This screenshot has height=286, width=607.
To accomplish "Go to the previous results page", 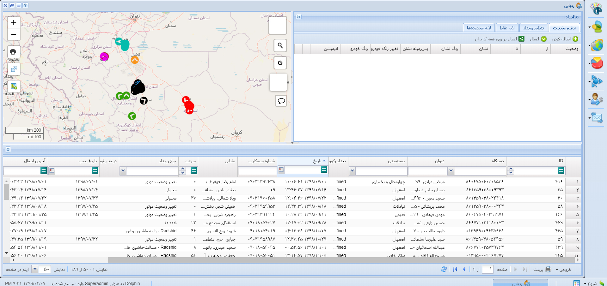I will point(464,269).
